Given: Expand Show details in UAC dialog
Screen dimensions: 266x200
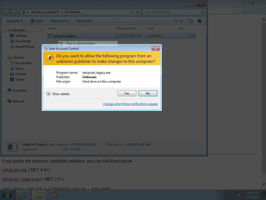Looking at the screenshot, I should 58,94.
